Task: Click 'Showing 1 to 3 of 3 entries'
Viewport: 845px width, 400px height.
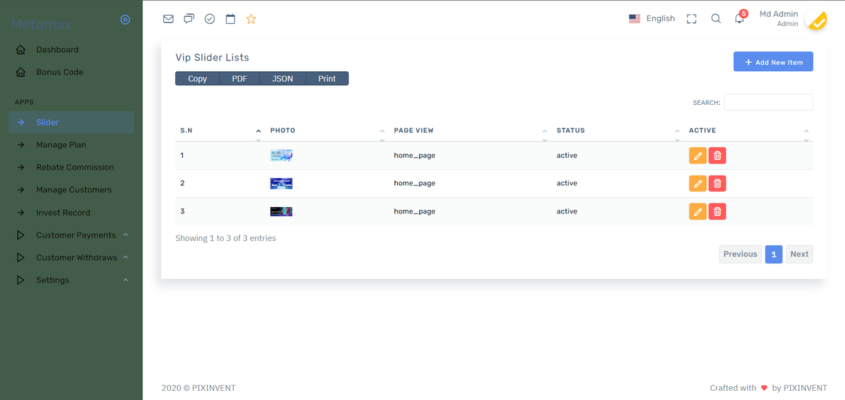Action: point(225,238)
